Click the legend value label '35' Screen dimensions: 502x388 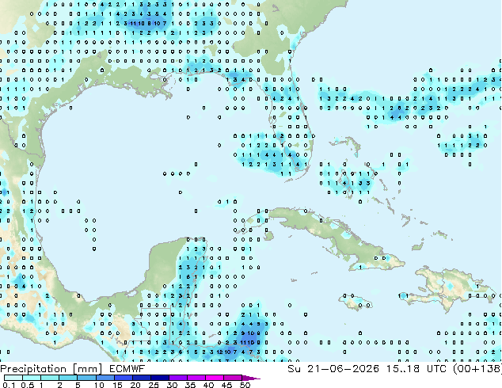pyautogui.click(x=190, y=385)
